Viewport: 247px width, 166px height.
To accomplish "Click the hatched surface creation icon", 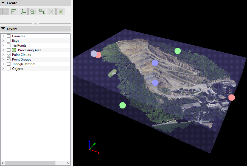I will tap(61, 12).
